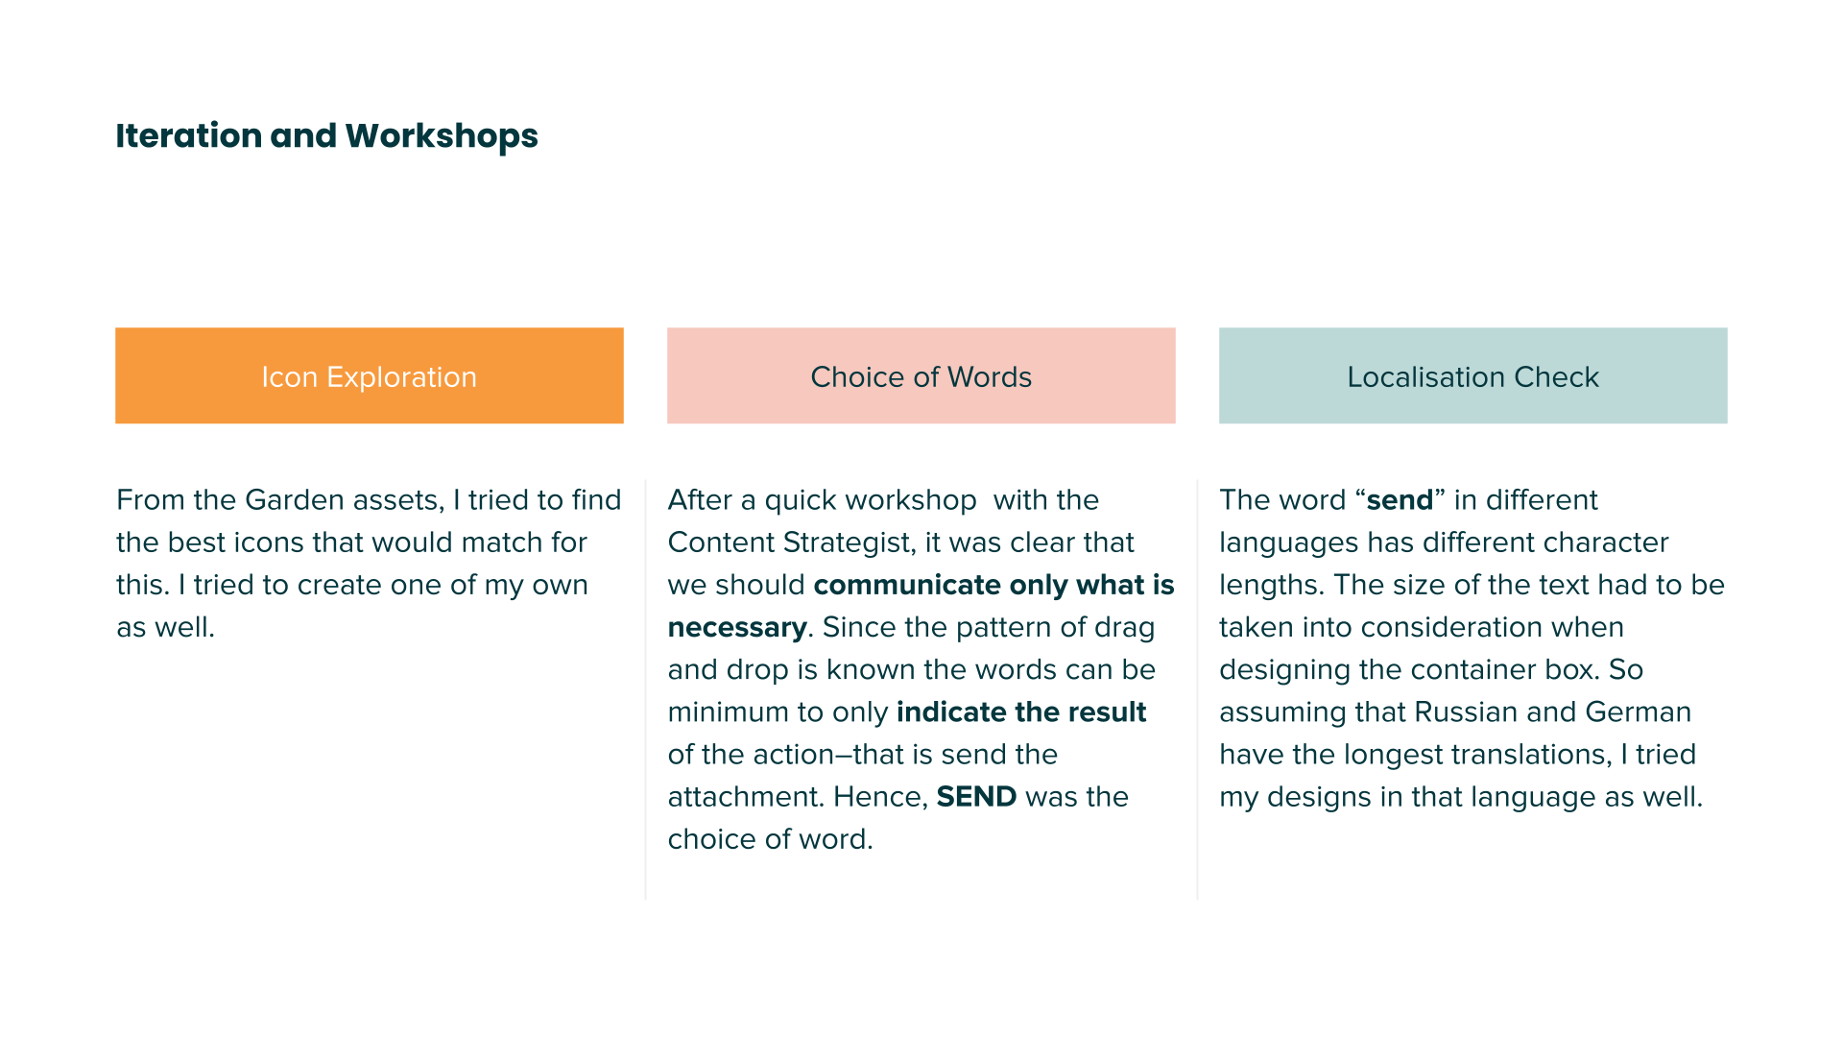Viewport: 1843px width, 1037px height.
Task: Click bold phrase 'indicate the result'
Action: point(1021,711)
